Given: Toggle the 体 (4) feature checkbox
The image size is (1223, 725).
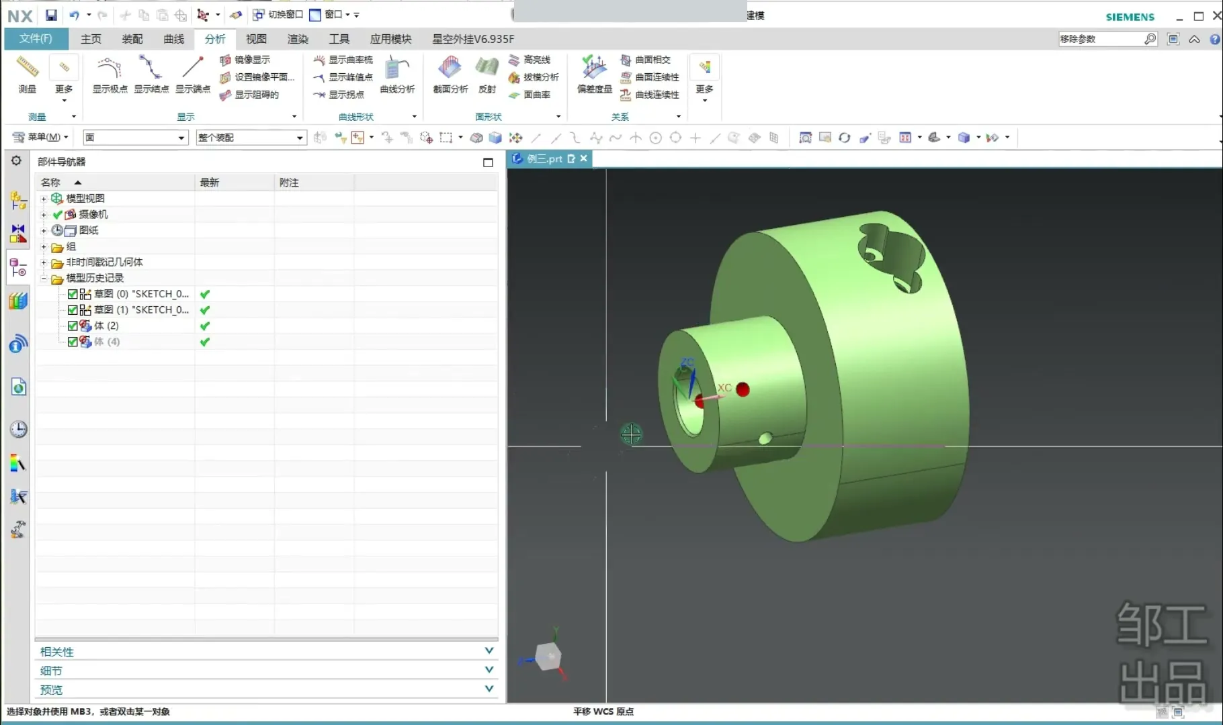Looking at the screenshot, I should (x=73, y=342).
